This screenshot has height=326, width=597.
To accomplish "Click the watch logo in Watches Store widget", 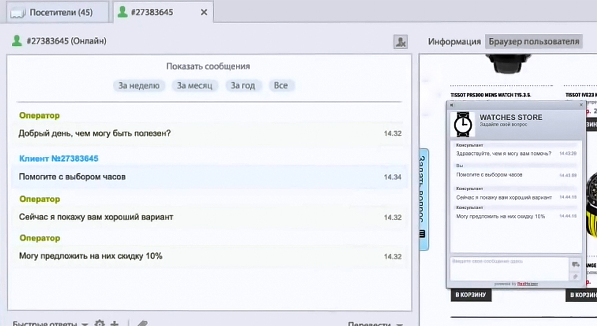I will pyautogui.click(x=463, y=124).
